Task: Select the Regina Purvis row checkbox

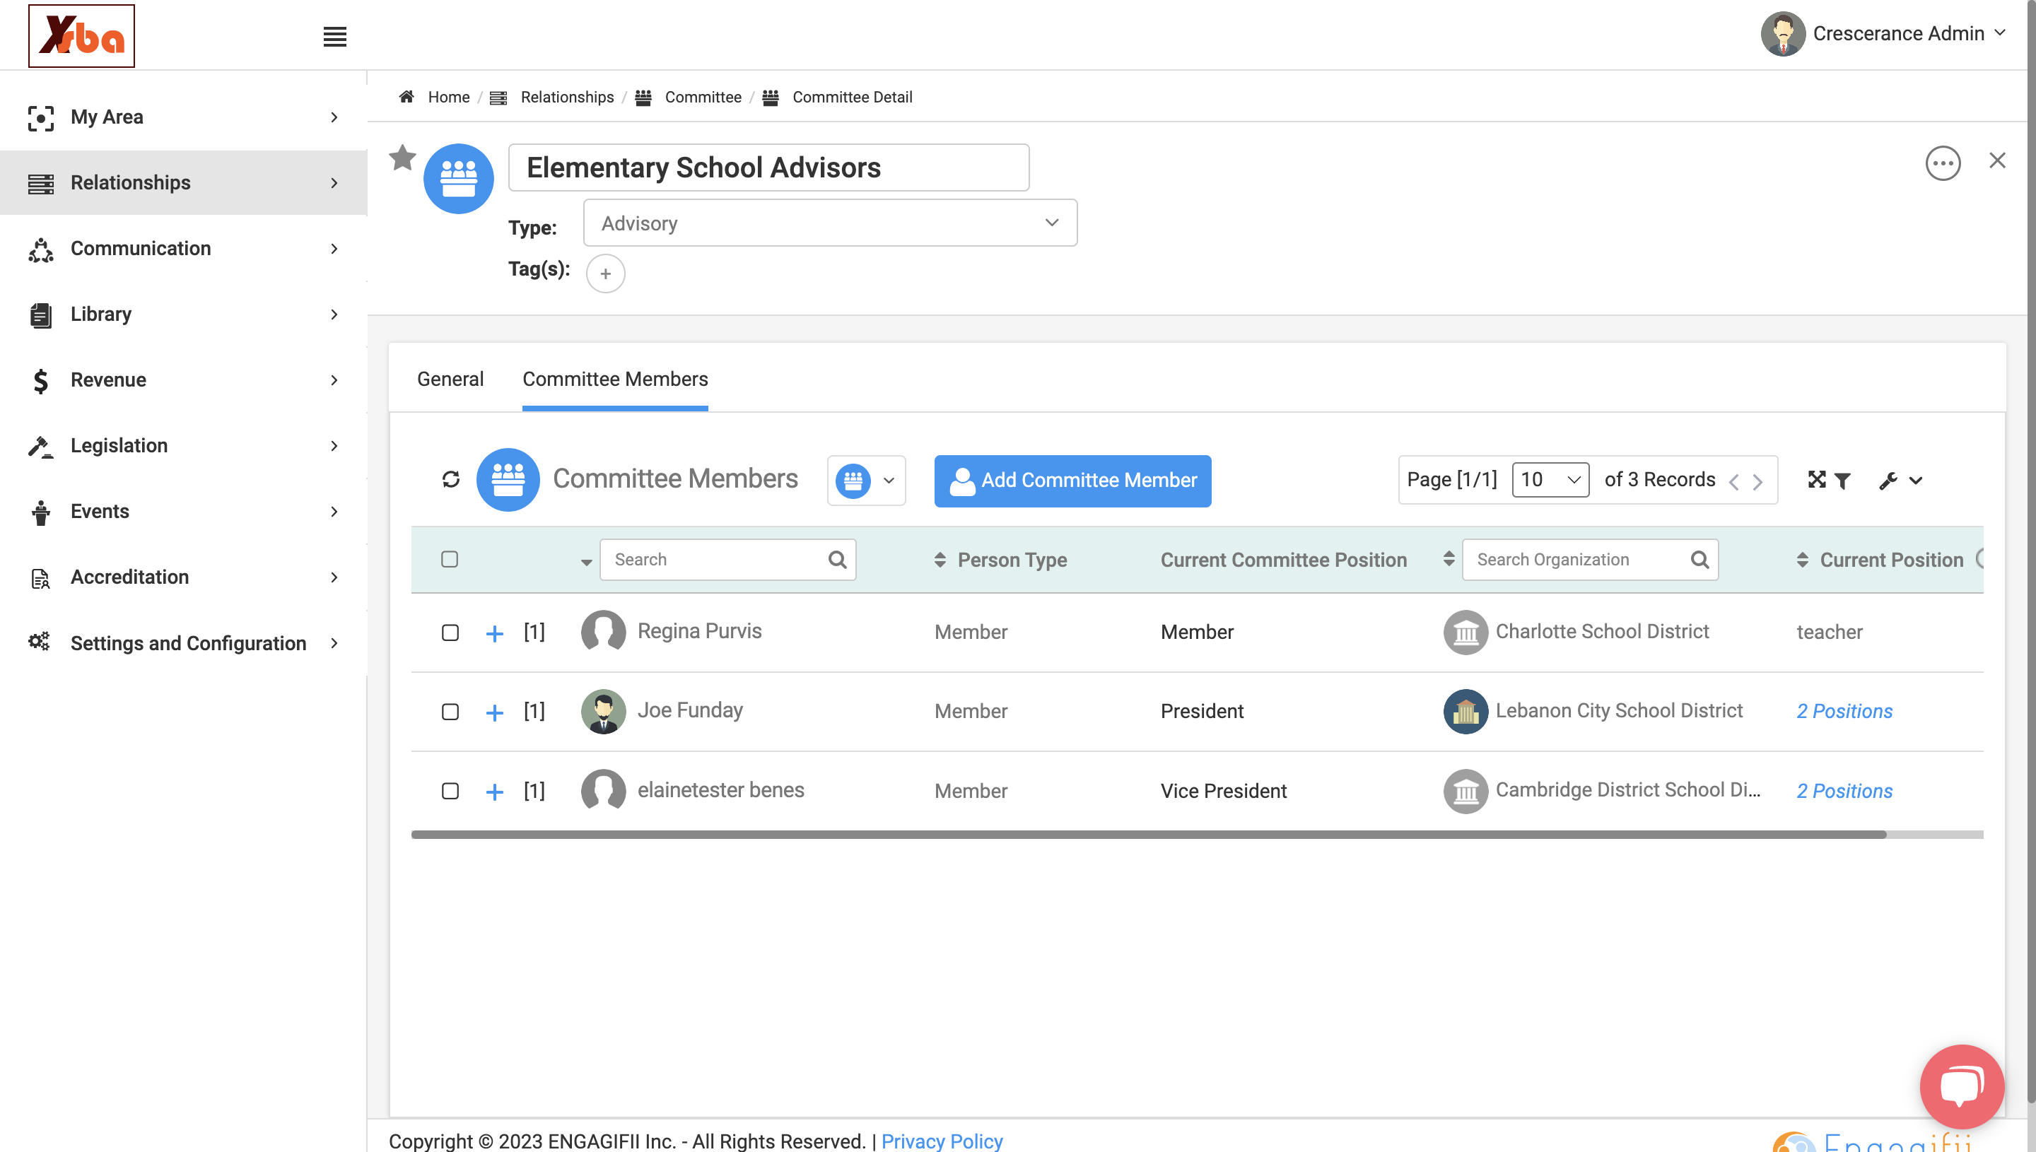Action: pos(450,632)
